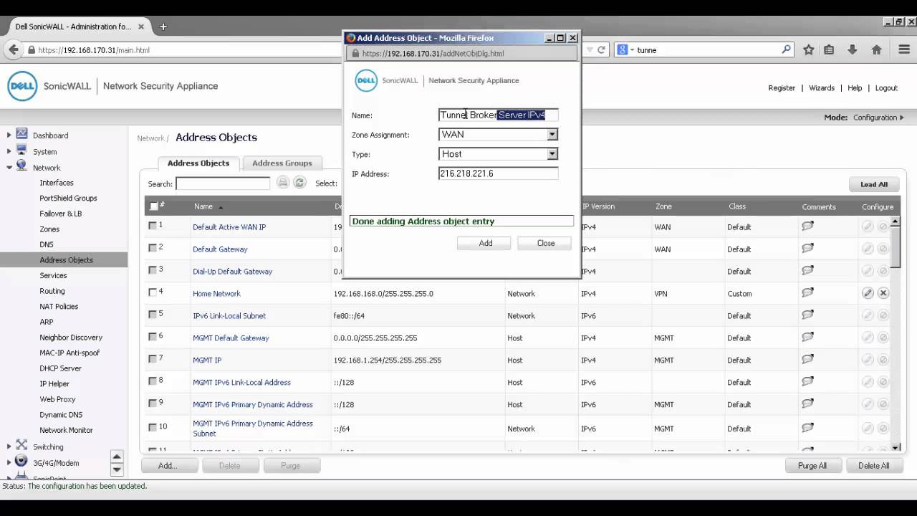
Task: Click the Network globe icon in sidebar
Action: [x=21, y=166]
